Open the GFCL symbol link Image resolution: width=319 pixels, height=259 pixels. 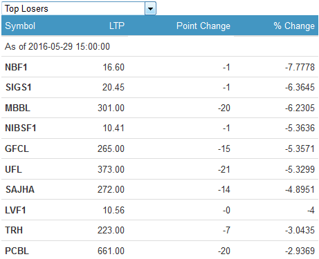tap(17, 148)
